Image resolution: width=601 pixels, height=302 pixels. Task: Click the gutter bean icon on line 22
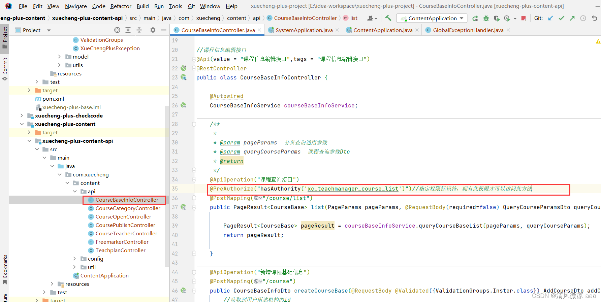point(184,68)
